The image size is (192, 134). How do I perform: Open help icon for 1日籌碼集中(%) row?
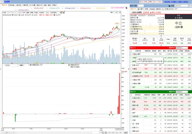[150, 27]
